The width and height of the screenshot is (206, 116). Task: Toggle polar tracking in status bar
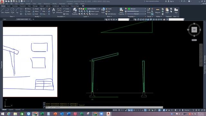click(x=134, y=110)
